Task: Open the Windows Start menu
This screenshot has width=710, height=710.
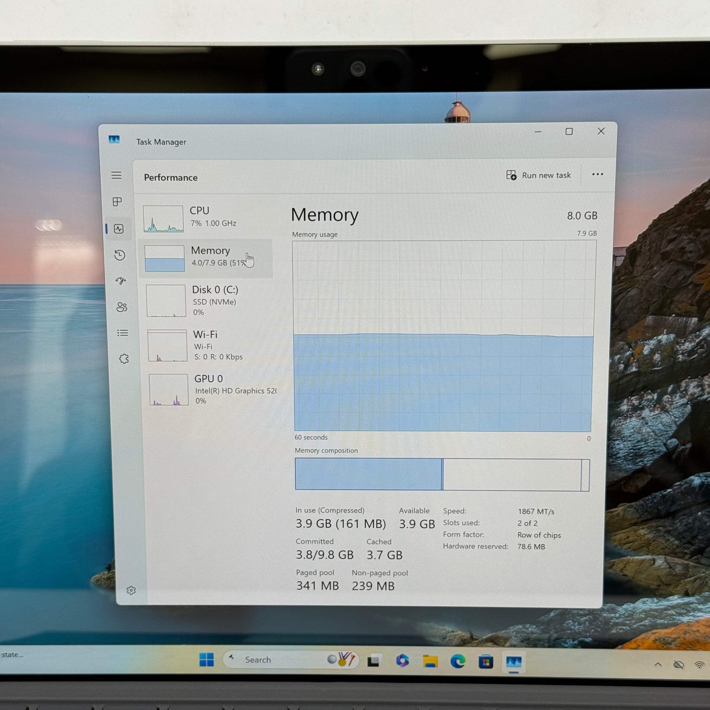Action: [206, 660]
